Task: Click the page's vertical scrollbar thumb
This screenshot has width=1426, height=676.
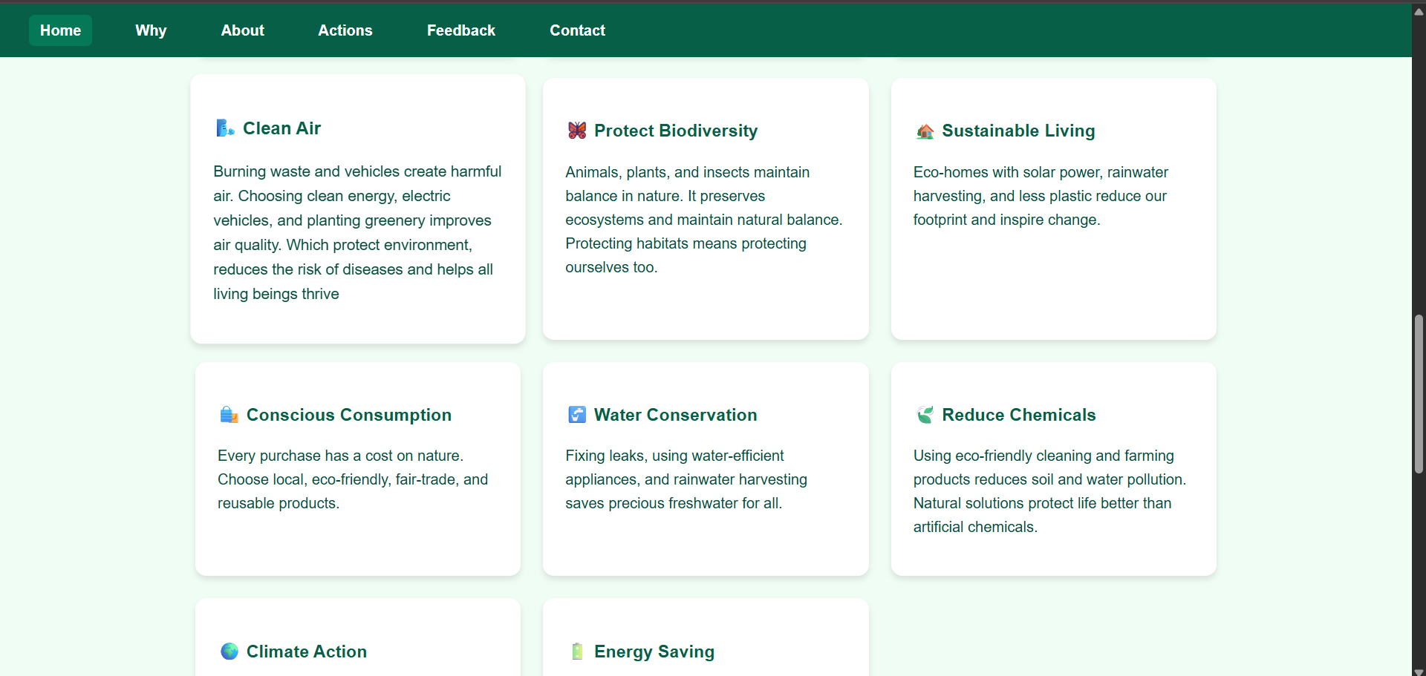Action: click(1419, 393)
